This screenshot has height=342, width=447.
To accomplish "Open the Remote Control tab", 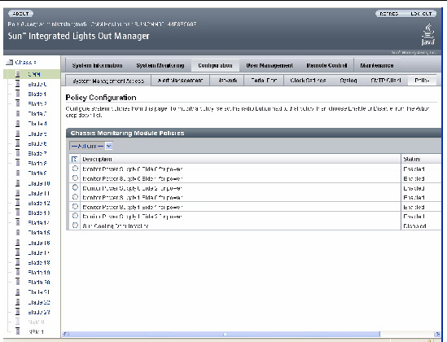I will click(326, 65).
